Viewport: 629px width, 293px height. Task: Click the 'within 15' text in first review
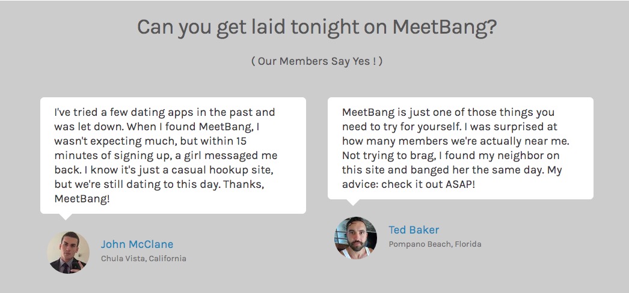[224, 141]
